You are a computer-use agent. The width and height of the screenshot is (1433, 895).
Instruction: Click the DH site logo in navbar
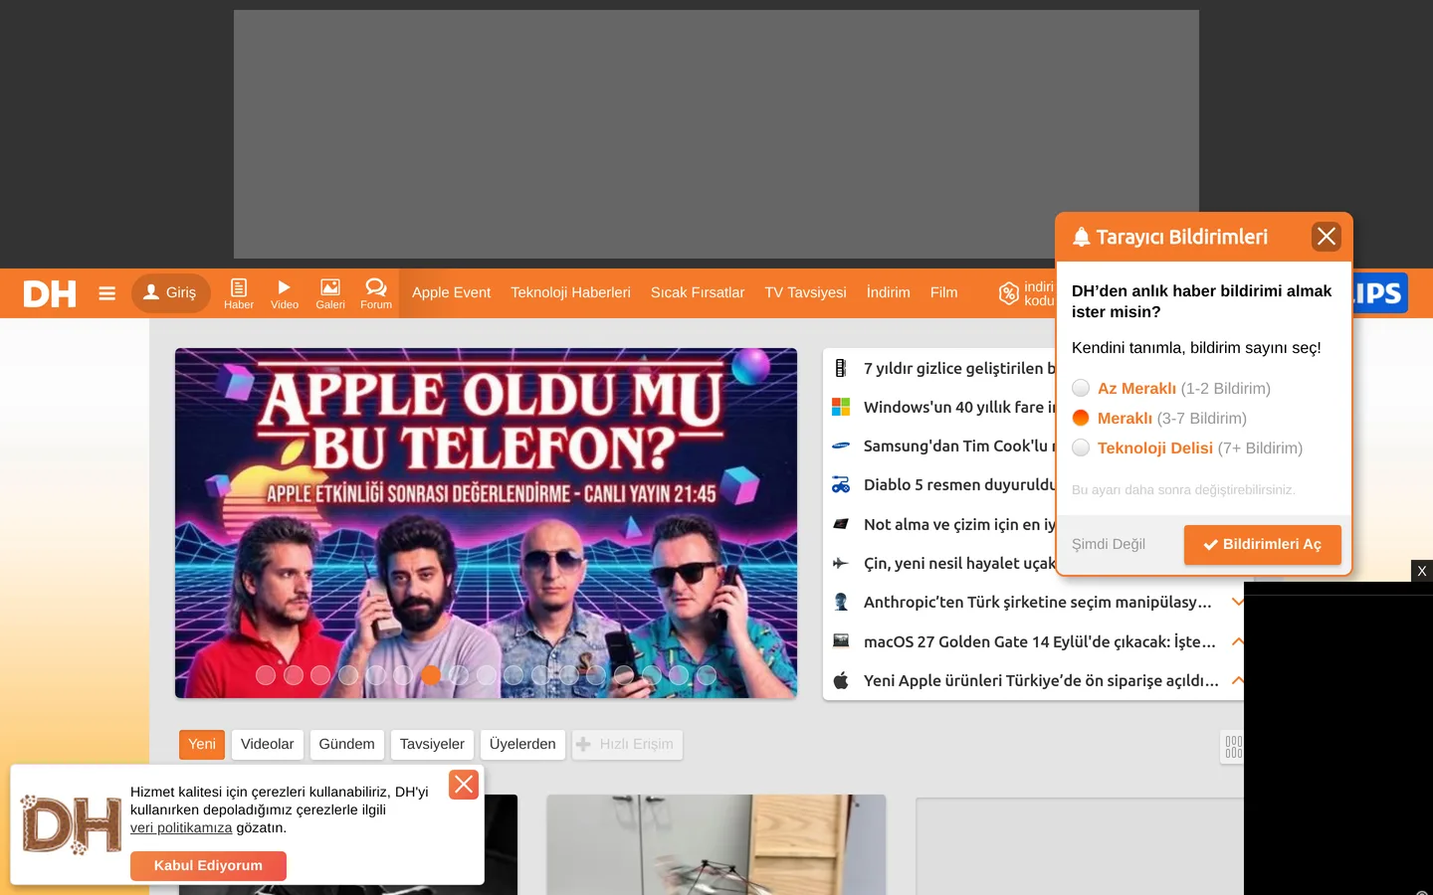pyautogui.click(x=50, y=293)
